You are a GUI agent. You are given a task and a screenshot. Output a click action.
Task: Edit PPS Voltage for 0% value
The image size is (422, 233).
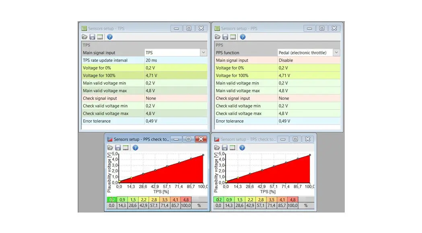pos(309,68)
